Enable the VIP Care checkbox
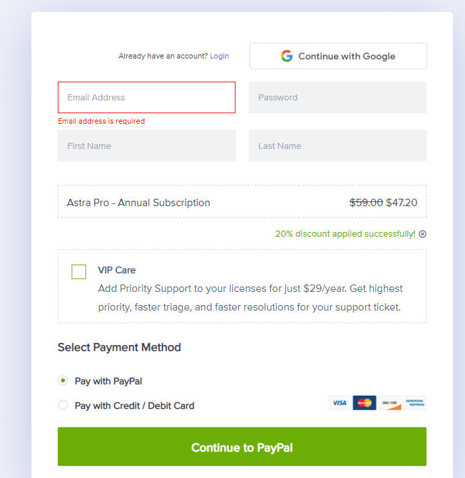465x478 pixels. tap(78, 272)
